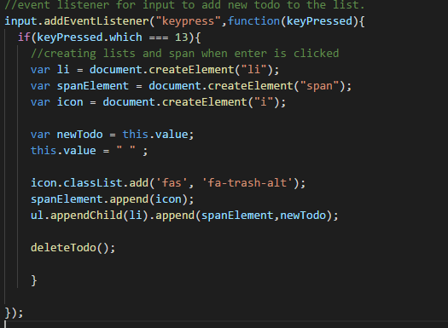Click the "keypress" string literal
The height and width of the screenshot is (328, 448).
188,21
